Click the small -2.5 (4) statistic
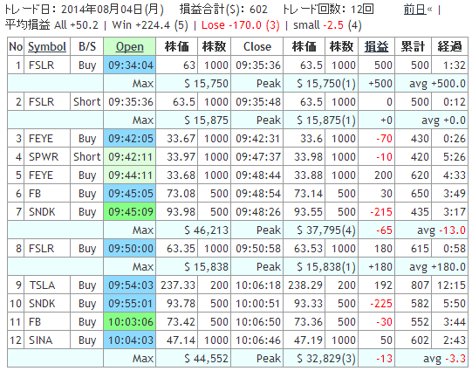Screen dimensions: 472x371 [327, 25]
